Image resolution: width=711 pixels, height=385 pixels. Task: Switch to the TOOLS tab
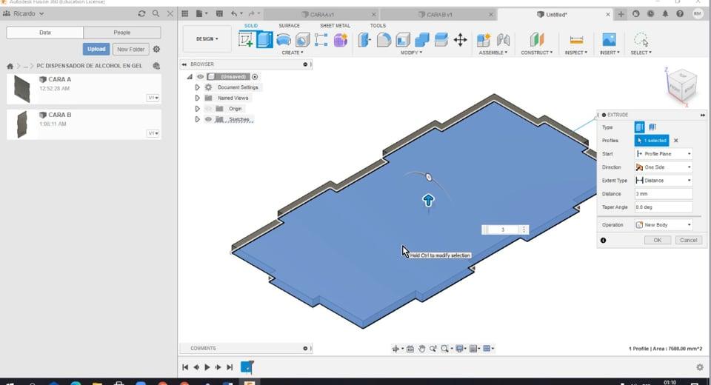coord(378,26)
